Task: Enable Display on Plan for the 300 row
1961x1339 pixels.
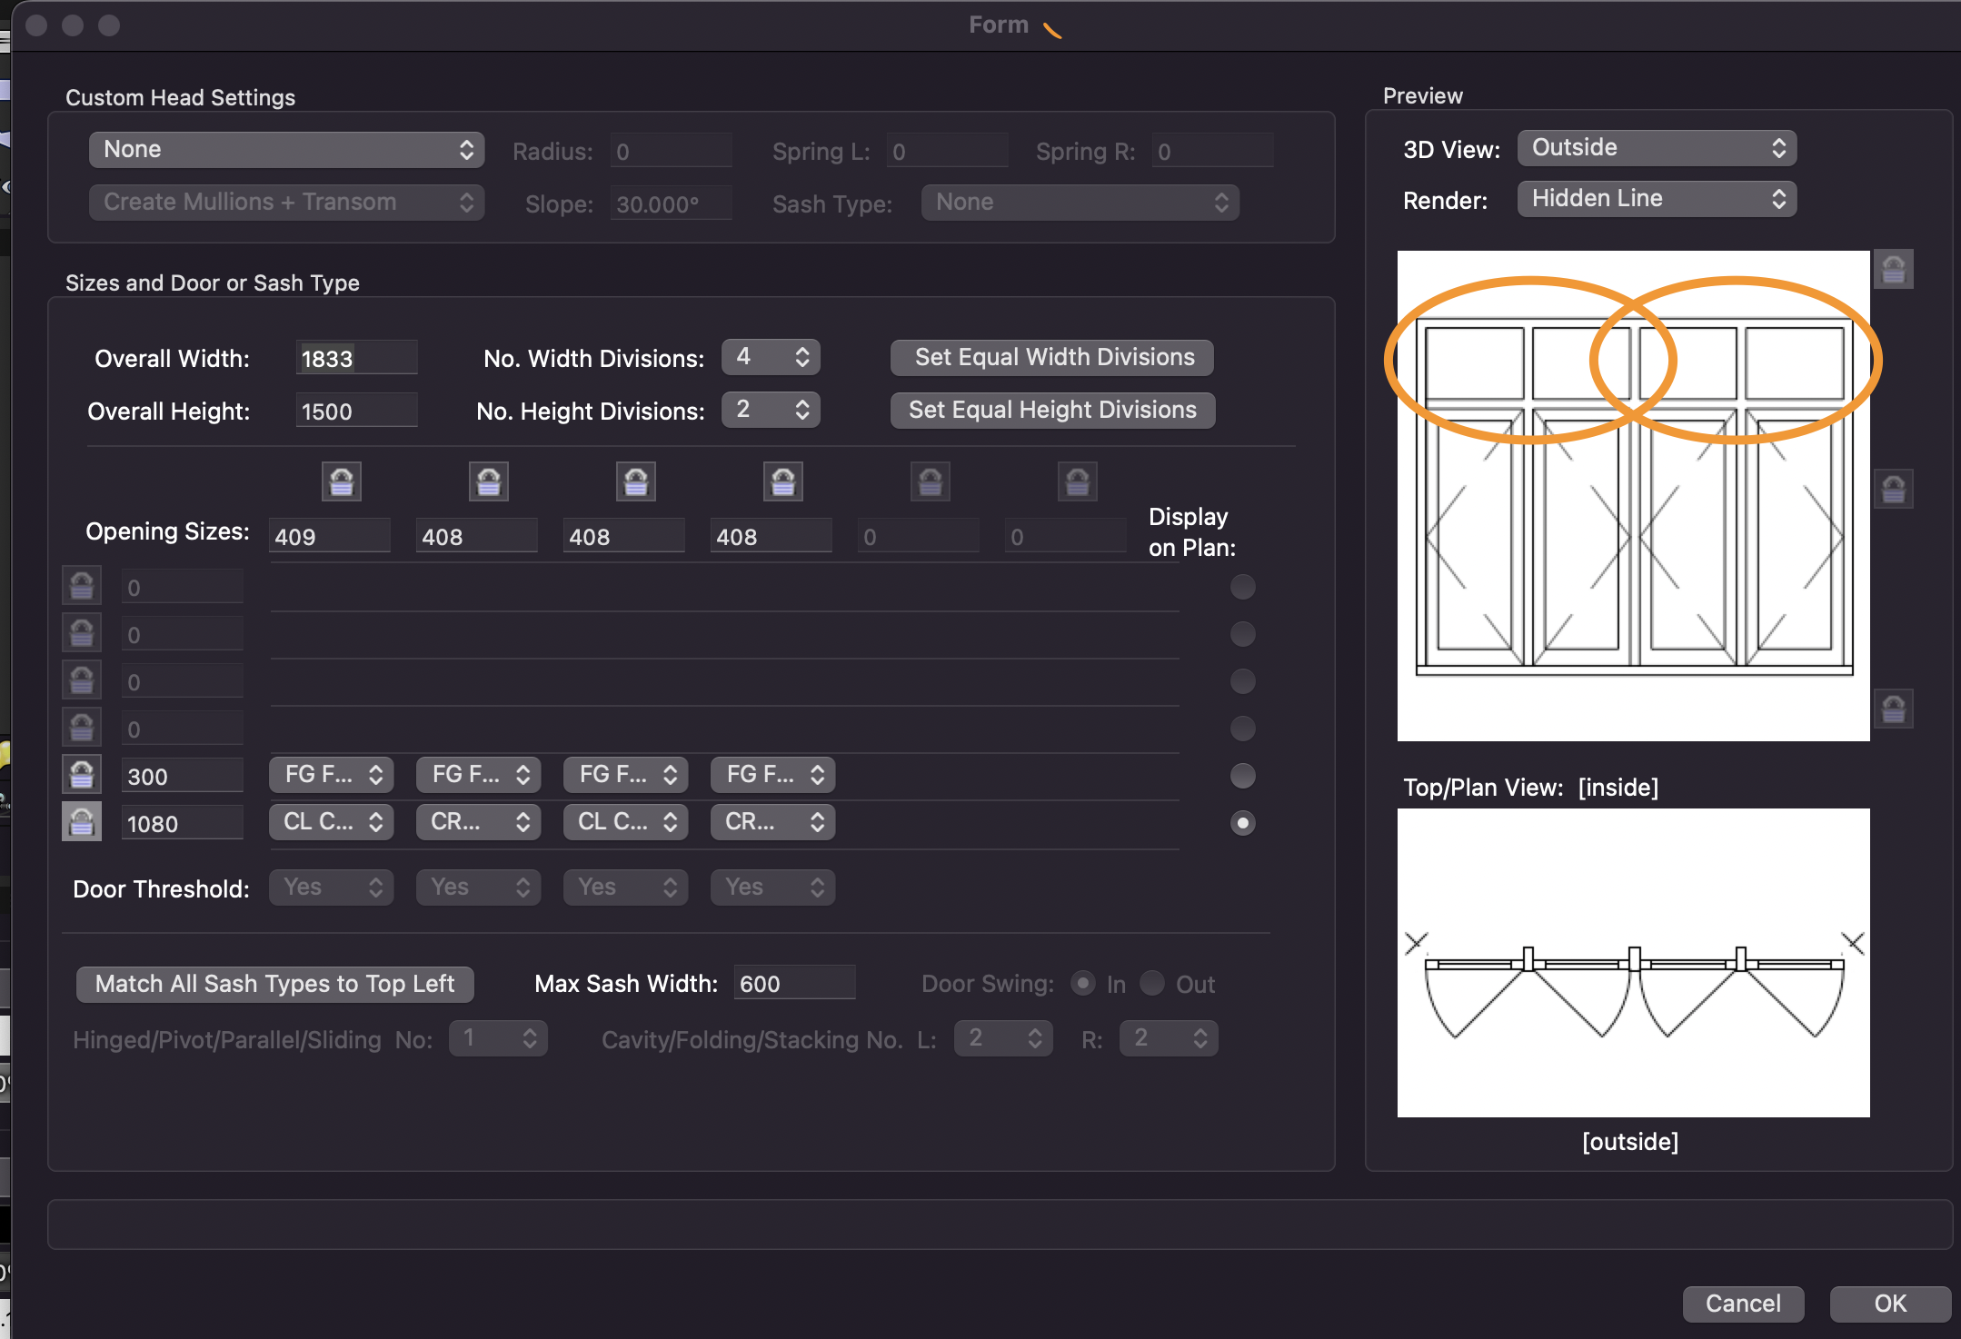Action: click(1242, 775)
